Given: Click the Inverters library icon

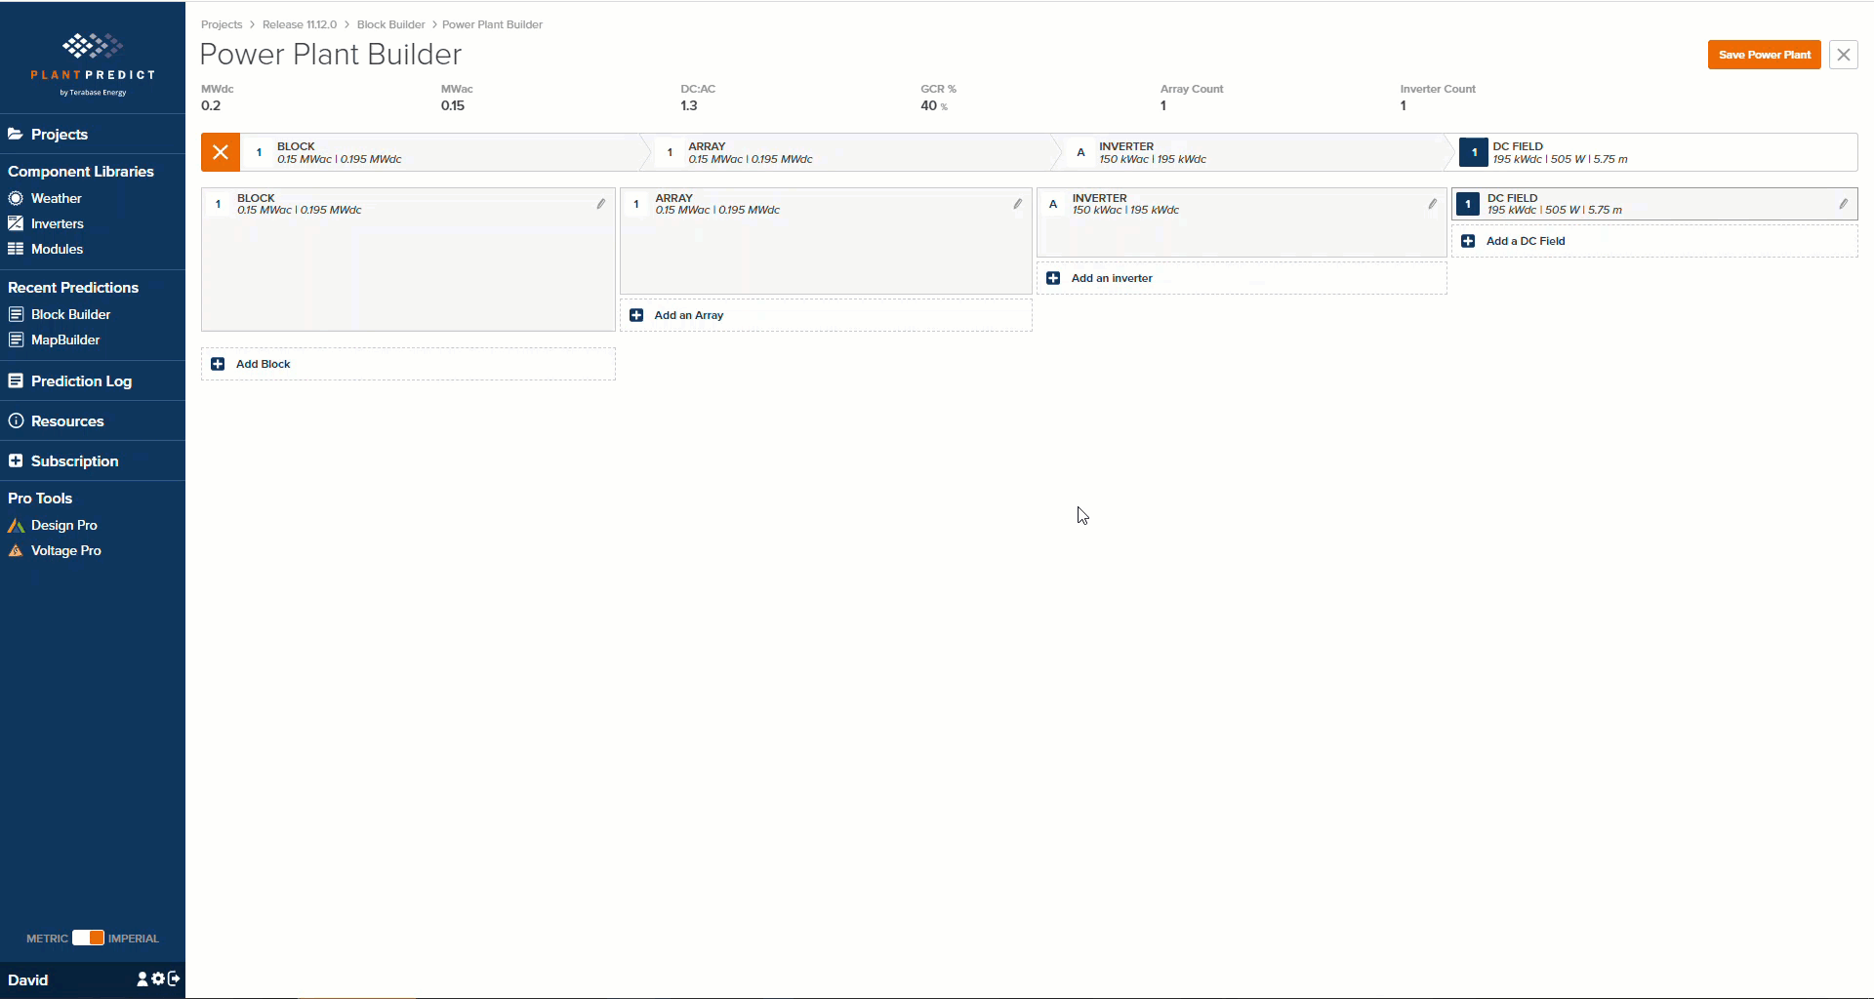Looking at the screenshot, I should [x=16, y=223].
